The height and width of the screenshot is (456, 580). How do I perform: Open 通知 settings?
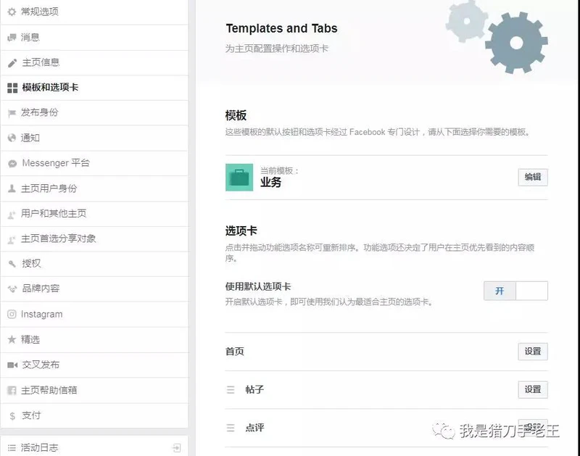tap(94, 138)
